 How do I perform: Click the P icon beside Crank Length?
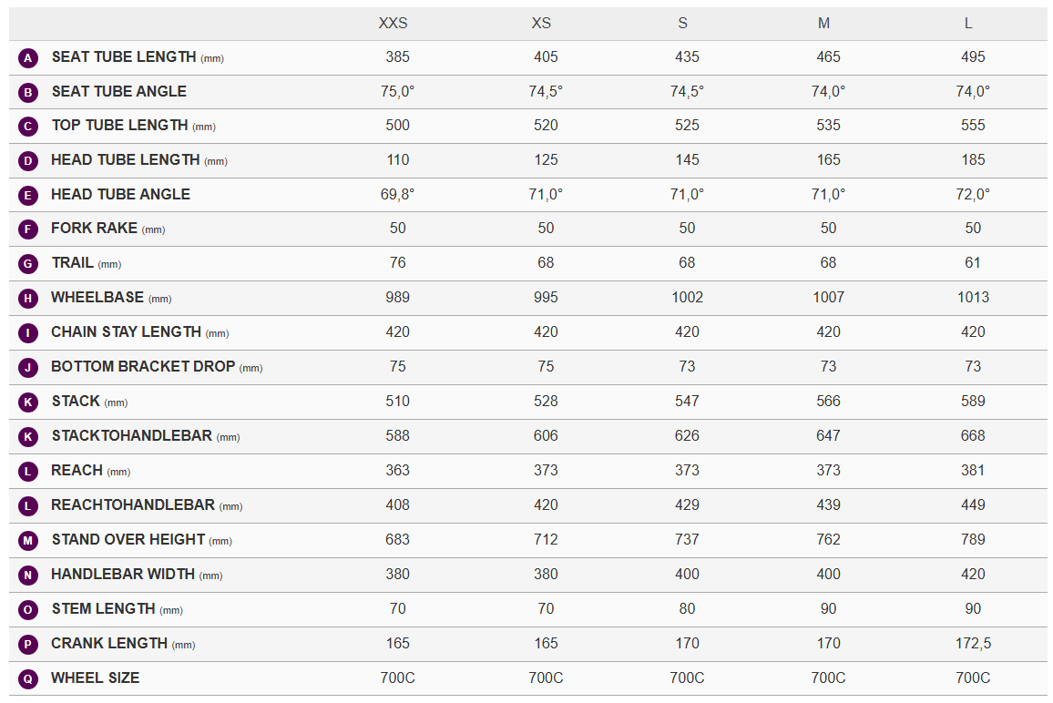(x=28, y=645)
